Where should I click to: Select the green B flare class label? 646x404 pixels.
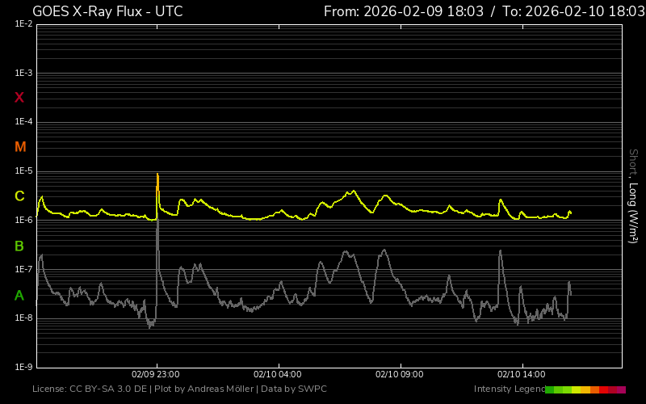pos(19,246)
